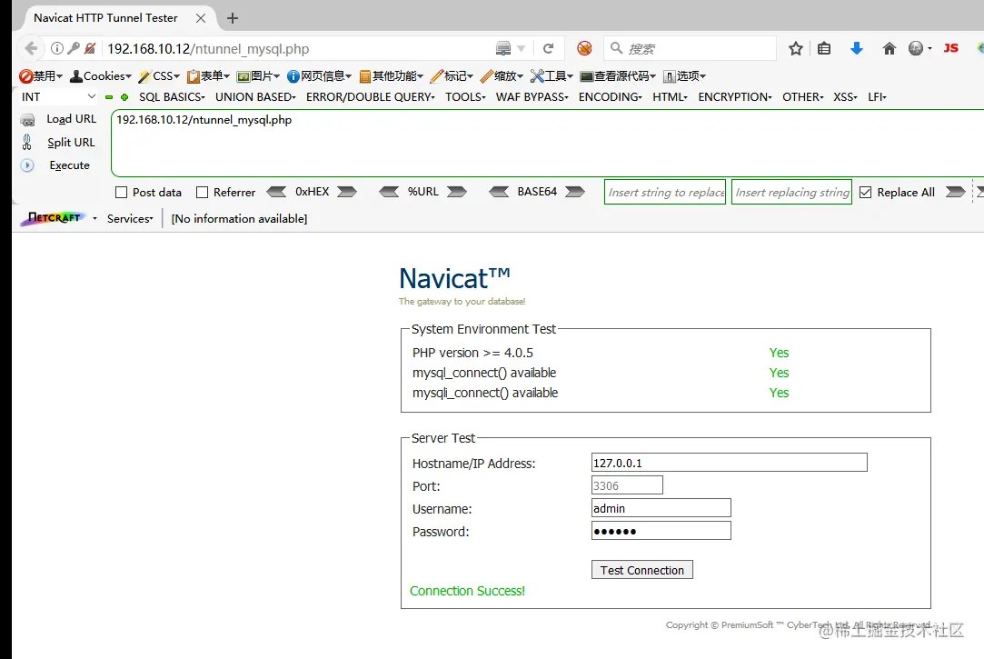Click the Load URL icon
The image size is (984, 659).
[27, 119]
